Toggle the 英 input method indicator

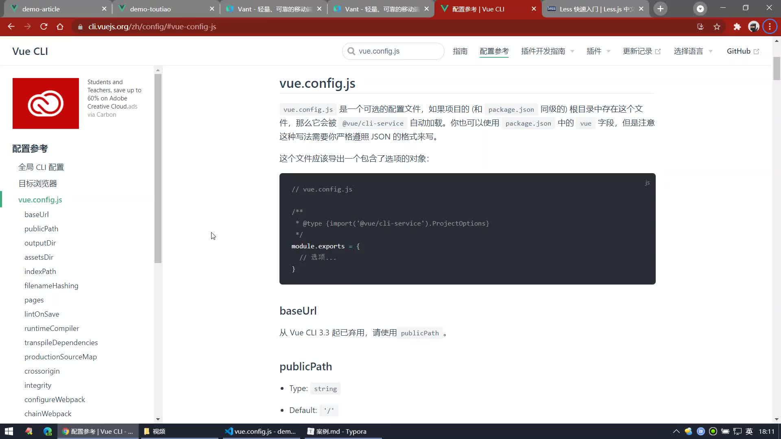(749, 431)
